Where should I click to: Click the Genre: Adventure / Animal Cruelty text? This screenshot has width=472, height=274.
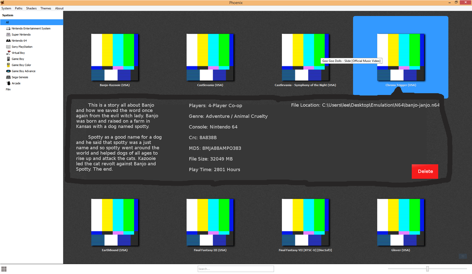click(x=228, y=116)
